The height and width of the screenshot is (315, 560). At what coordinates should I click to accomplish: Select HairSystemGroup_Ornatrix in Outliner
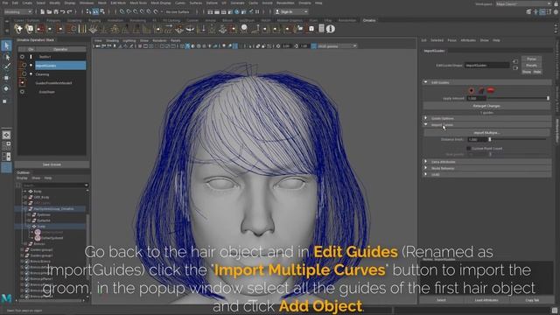[x=53, y=209]
